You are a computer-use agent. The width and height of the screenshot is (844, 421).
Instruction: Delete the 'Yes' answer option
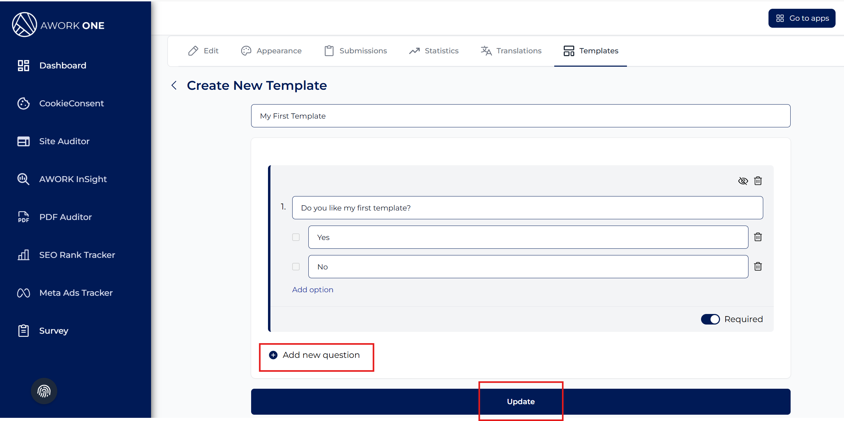(758, 237)
